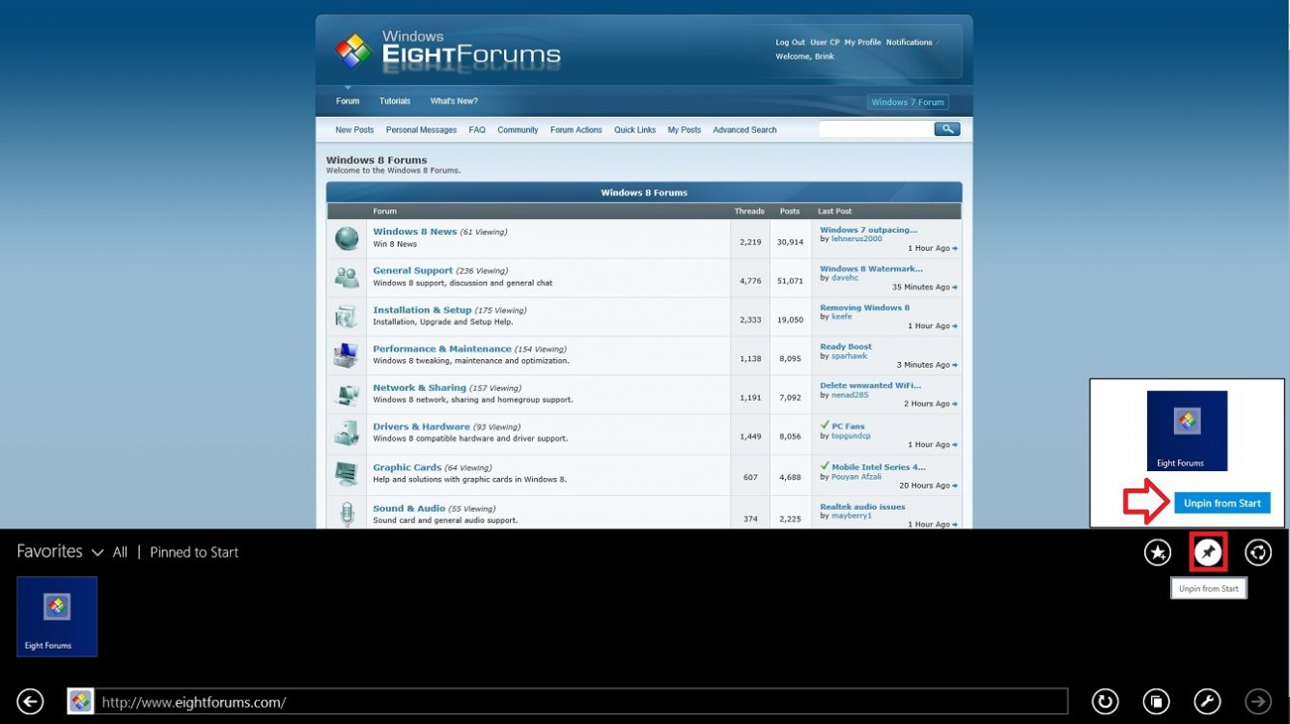This screenshot has height=724, width=1290.
Task: Open last post Removing Windows 8
Action: (864, 307)
